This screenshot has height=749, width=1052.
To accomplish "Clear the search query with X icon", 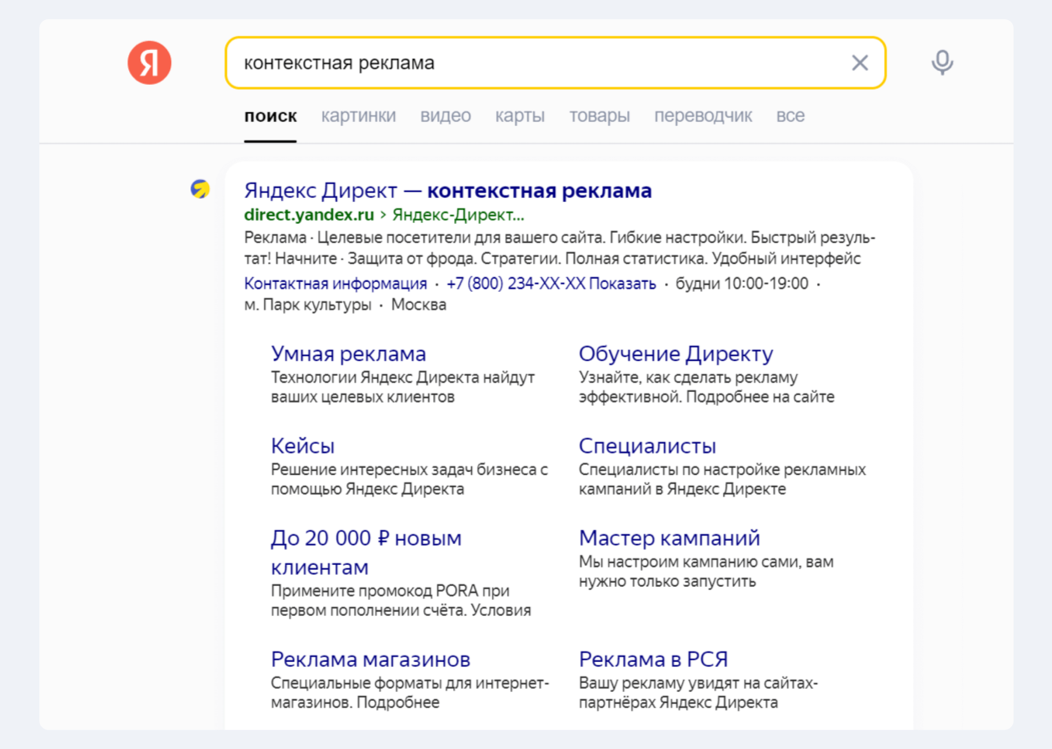I will coord(860,63).
